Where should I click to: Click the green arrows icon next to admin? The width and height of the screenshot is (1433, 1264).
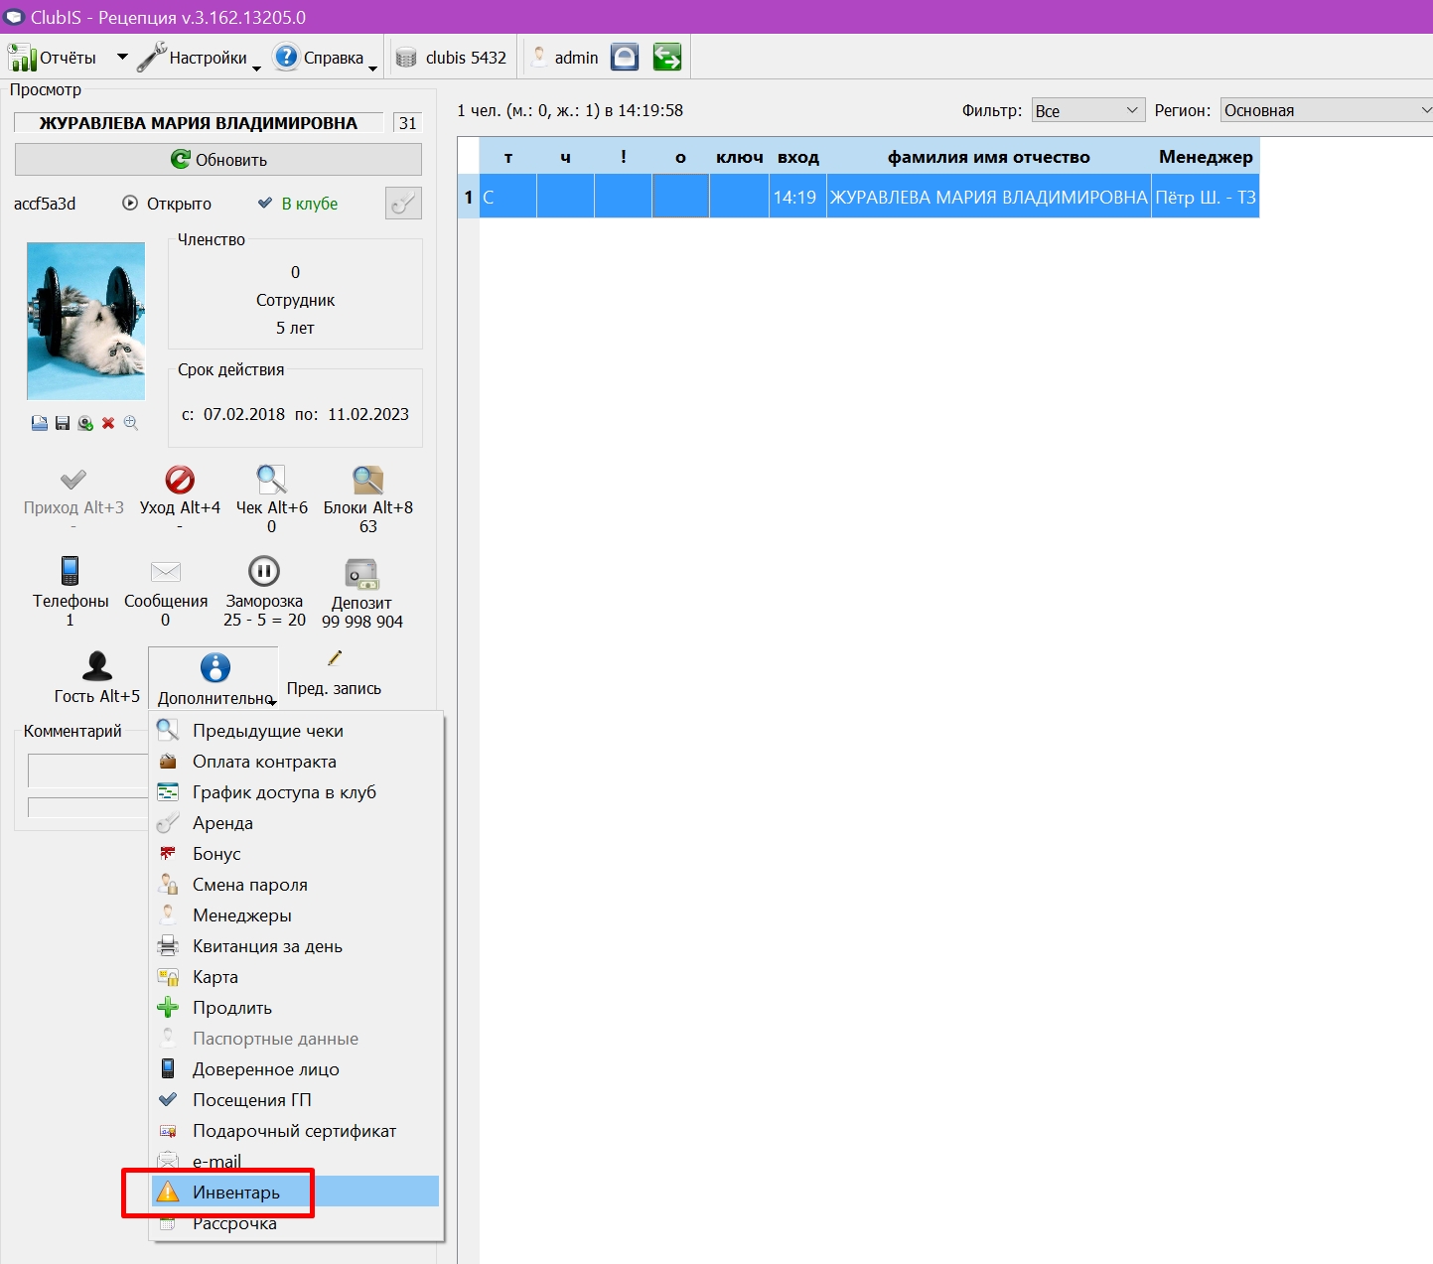tap(667, 58)
